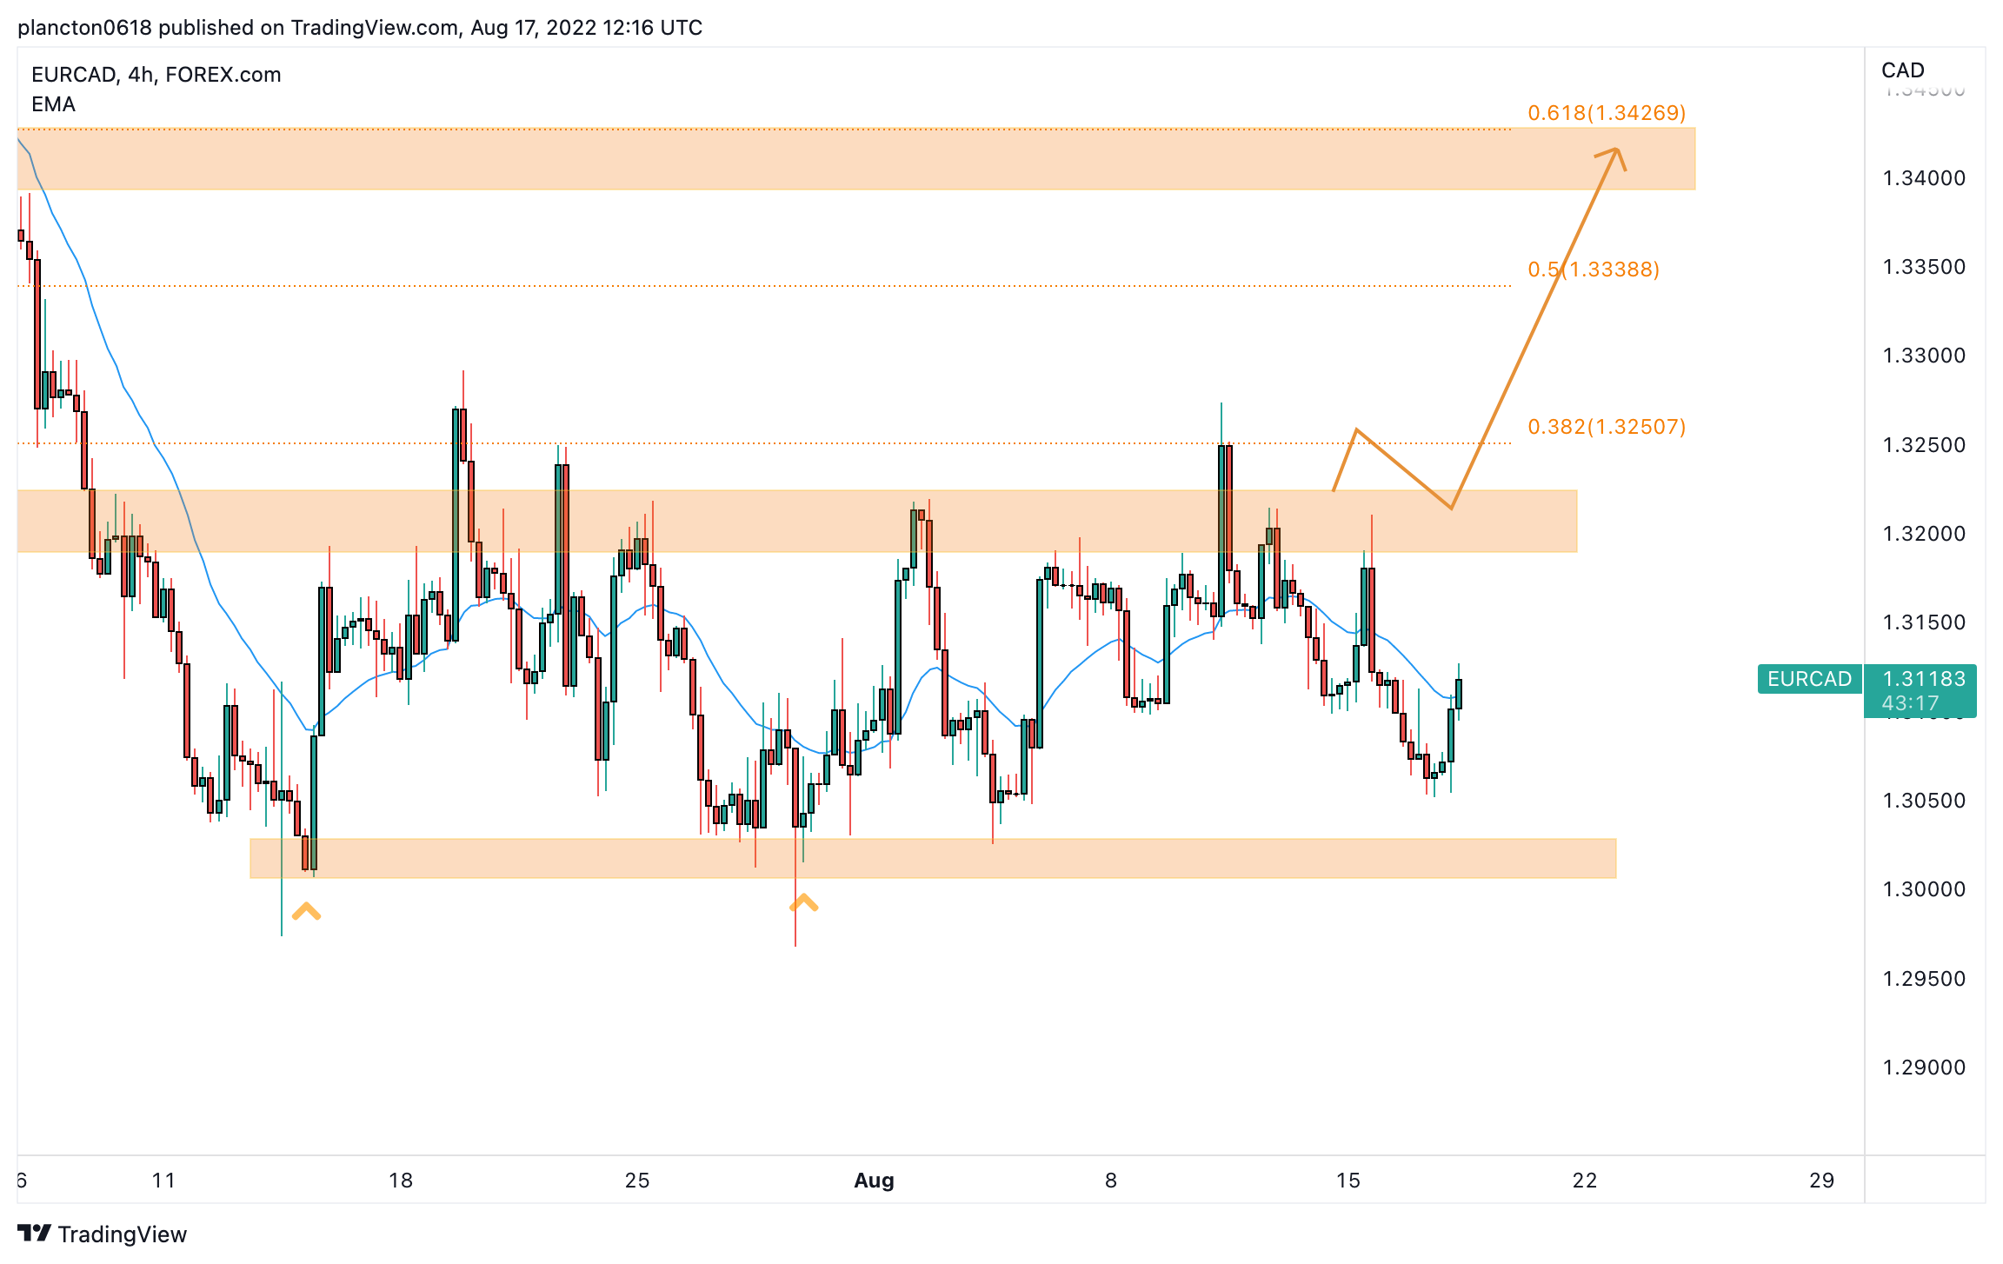Click date 29 on the time axis
This screenshot has width=2003, height=1264.
[1822, 1181]
